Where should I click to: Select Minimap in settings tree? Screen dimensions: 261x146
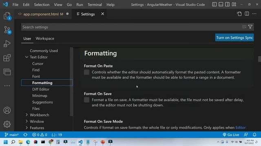point(40,96)
